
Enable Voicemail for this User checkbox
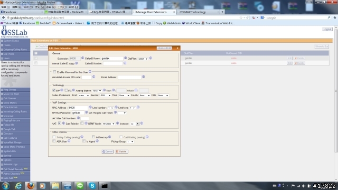(x=54, y=72)
